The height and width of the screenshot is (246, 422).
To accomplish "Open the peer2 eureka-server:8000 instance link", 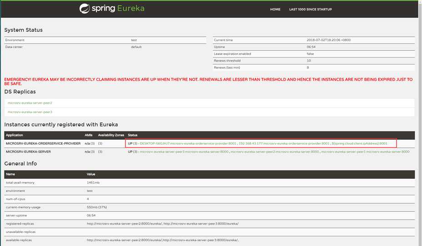I will point(275,152).
